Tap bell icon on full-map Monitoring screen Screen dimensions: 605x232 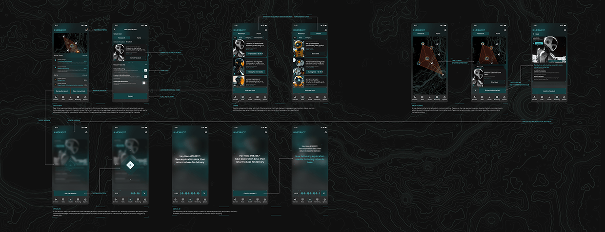coord(445,30)
